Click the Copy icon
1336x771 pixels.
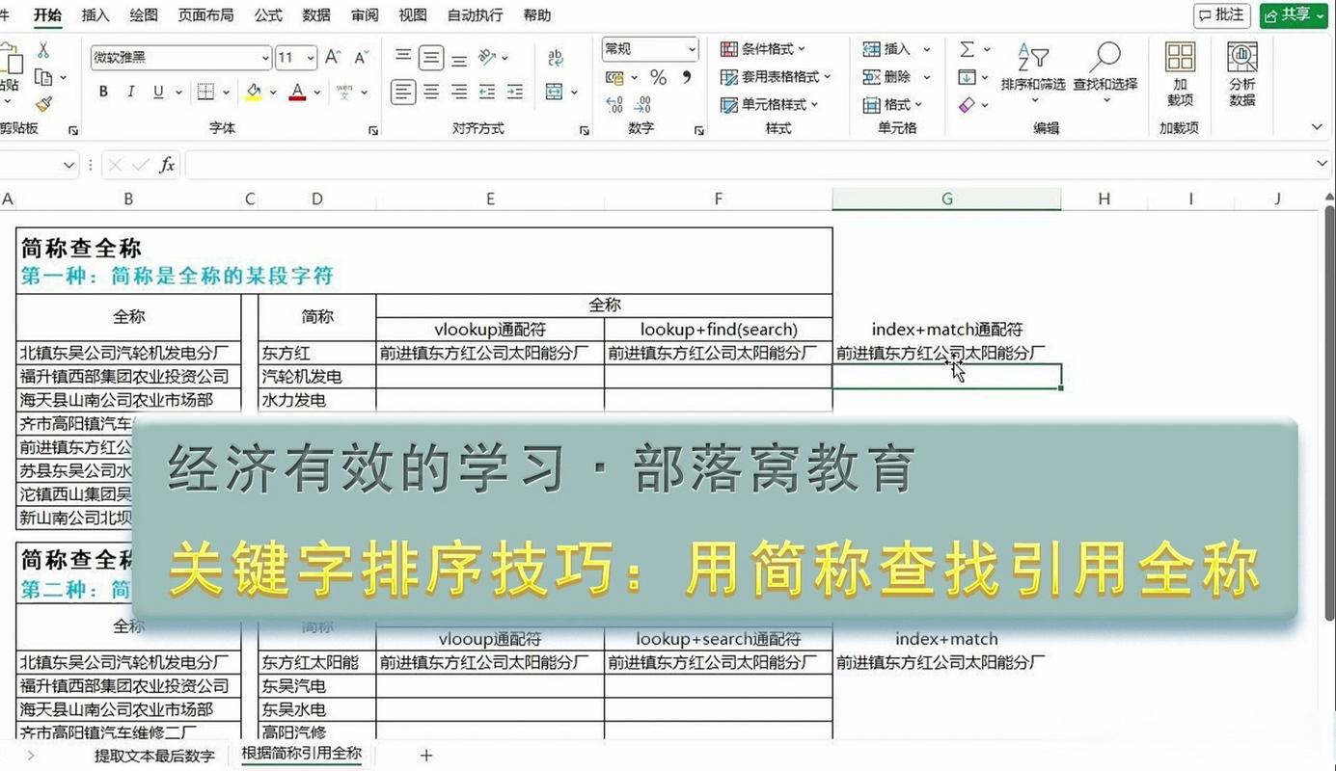click(x=43, y=77)
